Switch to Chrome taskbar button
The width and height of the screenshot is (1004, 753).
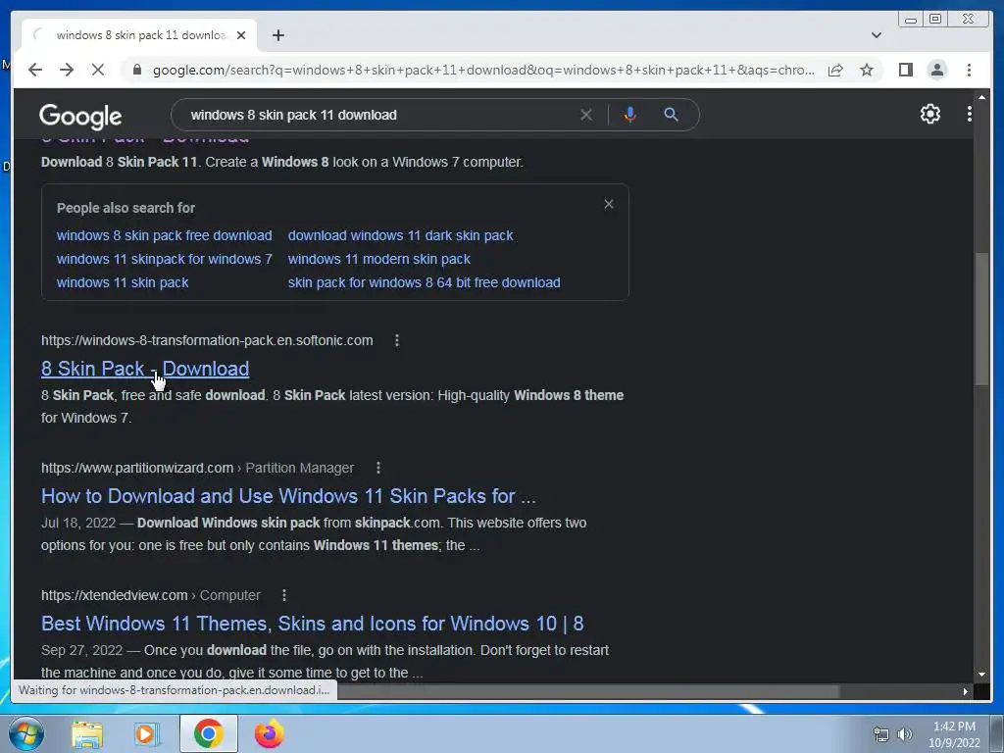pos(208,733)
